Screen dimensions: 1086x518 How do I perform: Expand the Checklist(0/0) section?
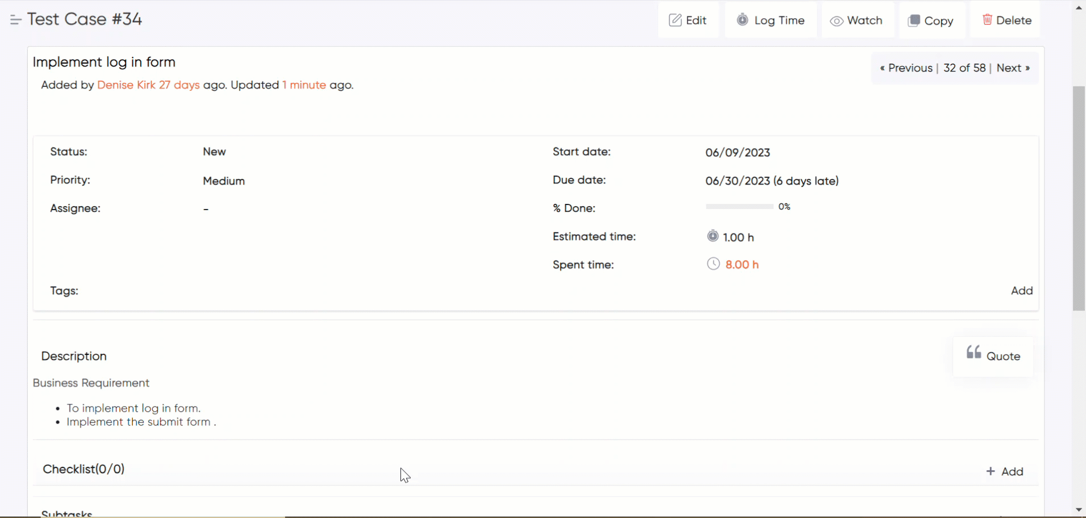(x=83, y=469)
